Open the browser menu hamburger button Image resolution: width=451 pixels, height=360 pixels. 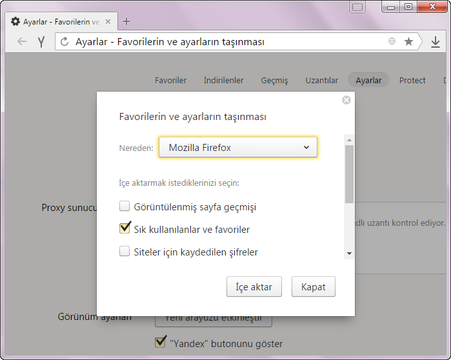(x=357, y=7)
